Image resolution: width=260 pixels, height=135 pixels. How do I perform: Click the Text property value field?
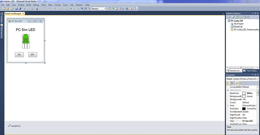(249, 121)
